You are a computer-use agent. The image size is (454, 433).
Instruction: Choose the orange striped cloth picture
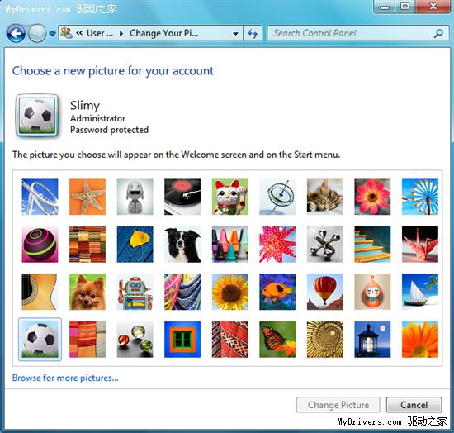click(x=87, y=340)
